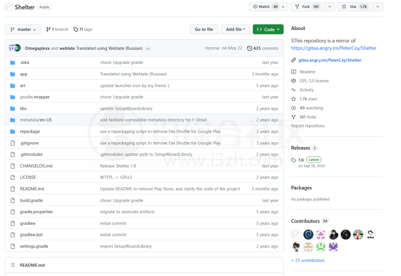Expand the commit message ellipsis

pyautogui.click(x=148, y=49)
